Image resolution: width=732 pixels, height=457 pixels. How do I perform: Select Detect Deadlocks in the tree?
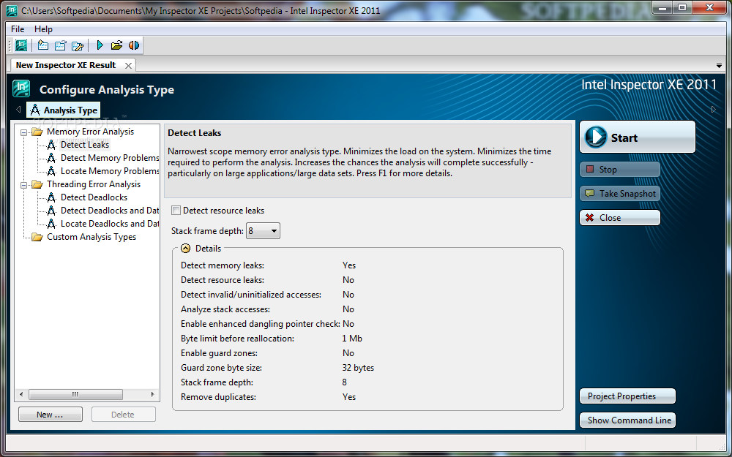pos(94,197)
